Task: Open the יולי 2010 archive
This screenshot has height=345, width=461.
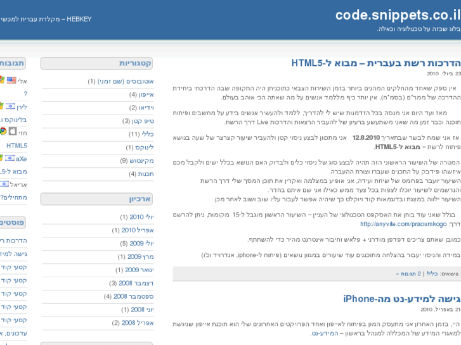Action: pyautogui.click(x=141, y=217)
